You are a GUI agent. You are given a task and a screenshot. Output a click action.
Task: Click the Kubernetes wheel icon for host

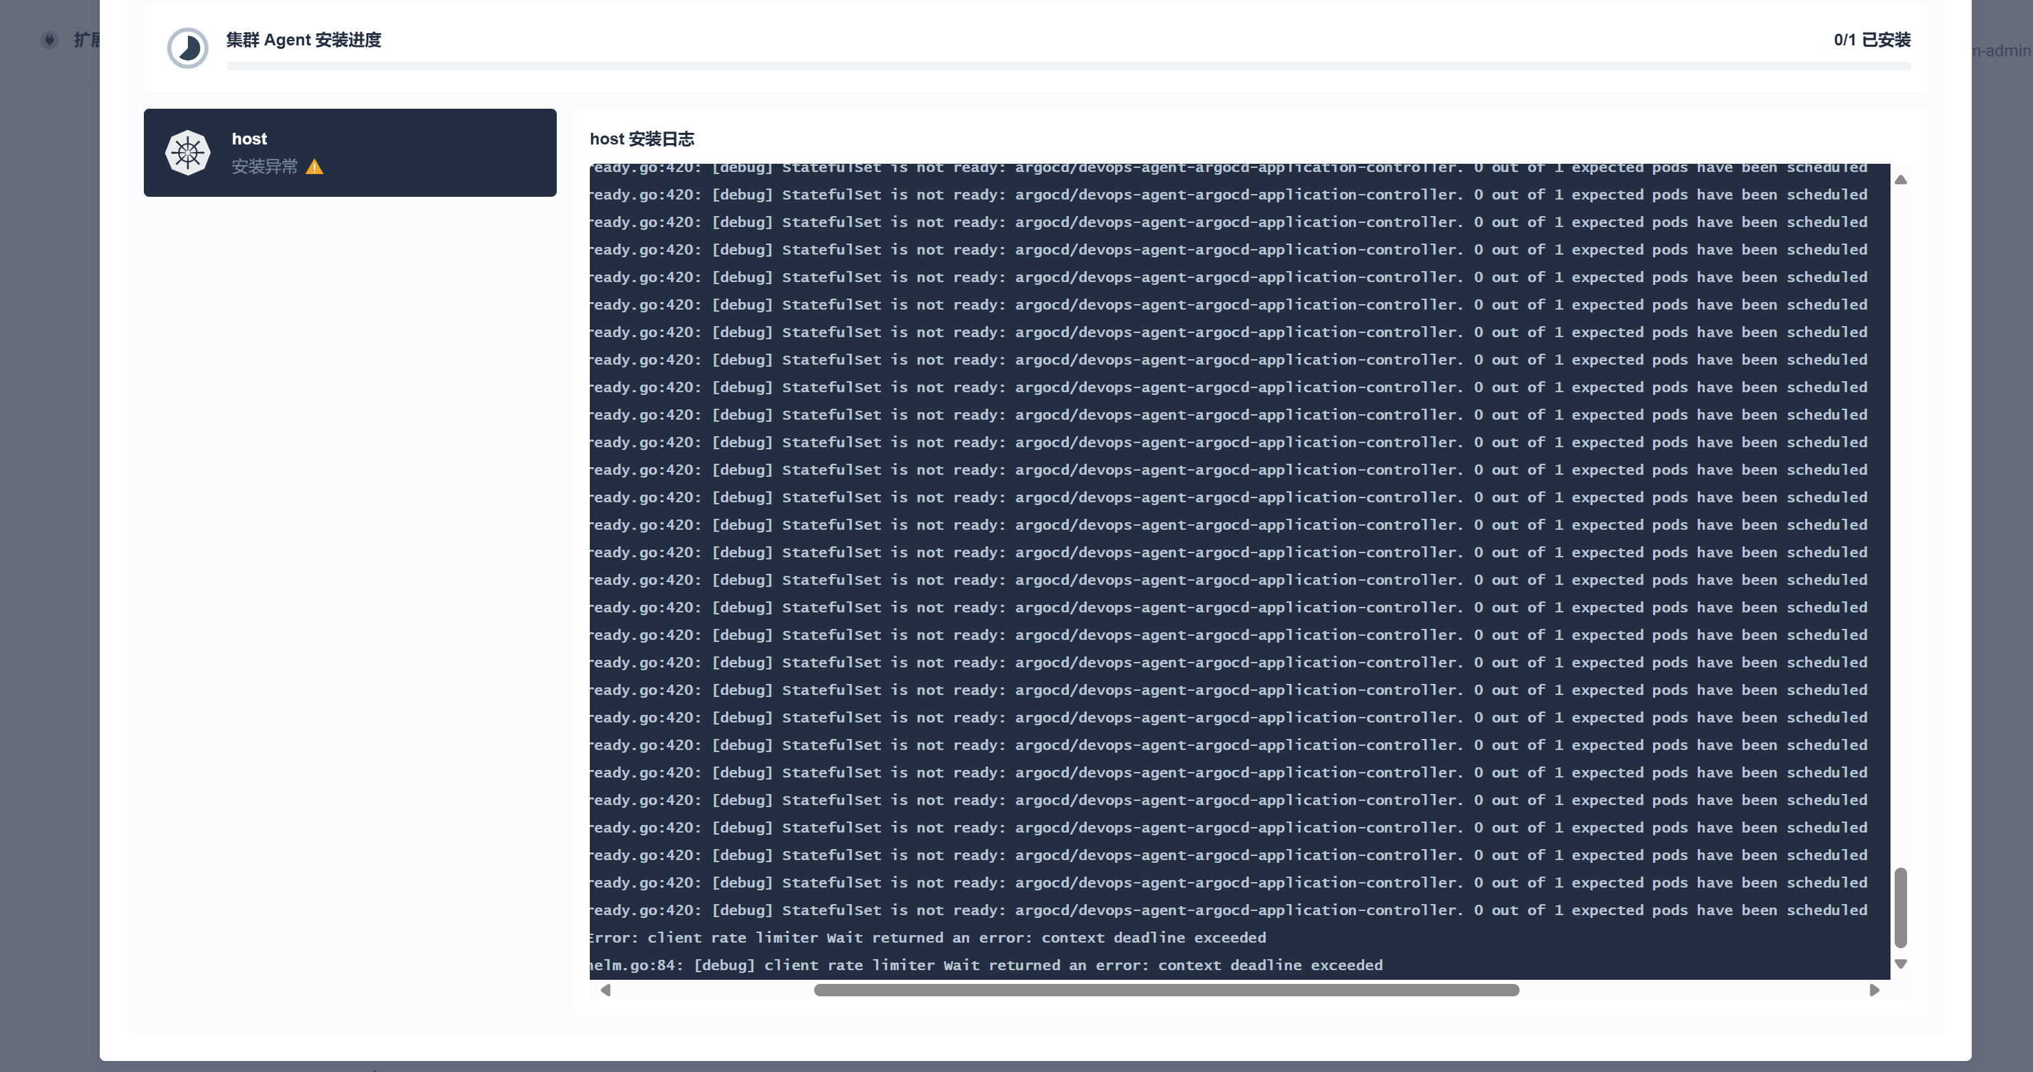tap(188, 152)
